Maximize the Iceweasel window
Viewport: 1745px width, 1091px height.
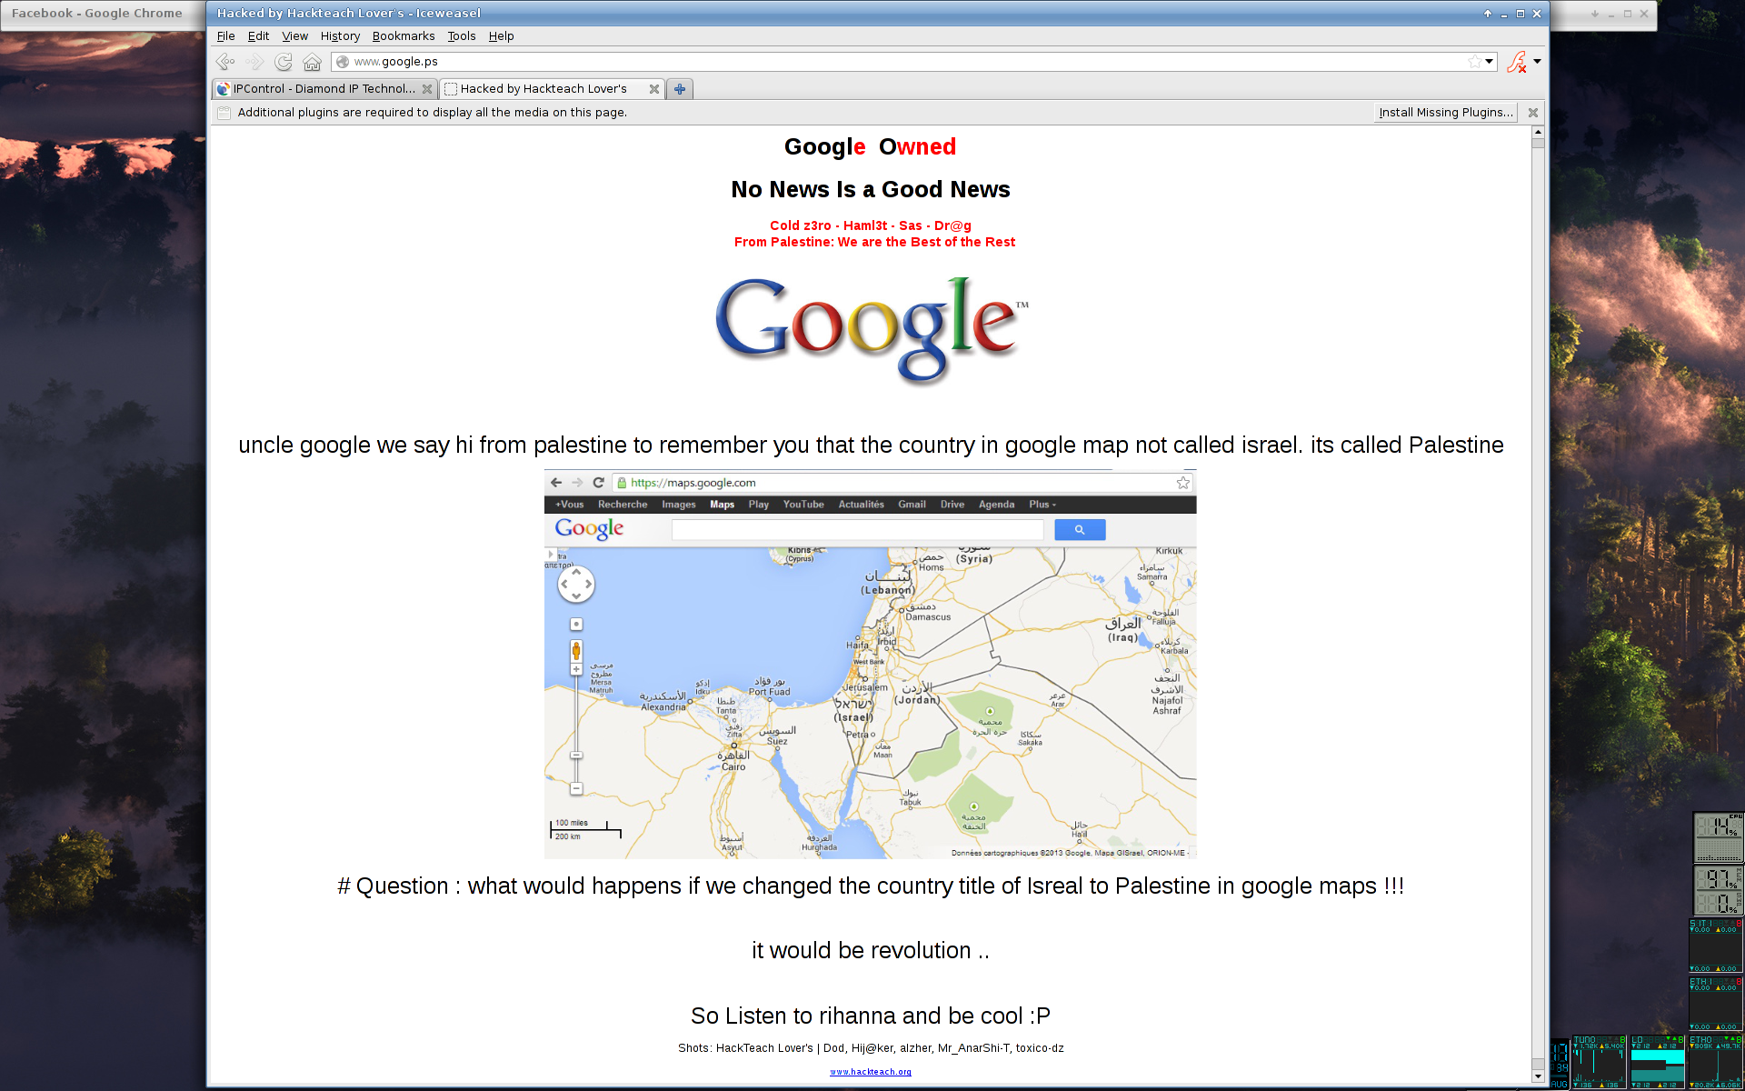(1521, 14)
